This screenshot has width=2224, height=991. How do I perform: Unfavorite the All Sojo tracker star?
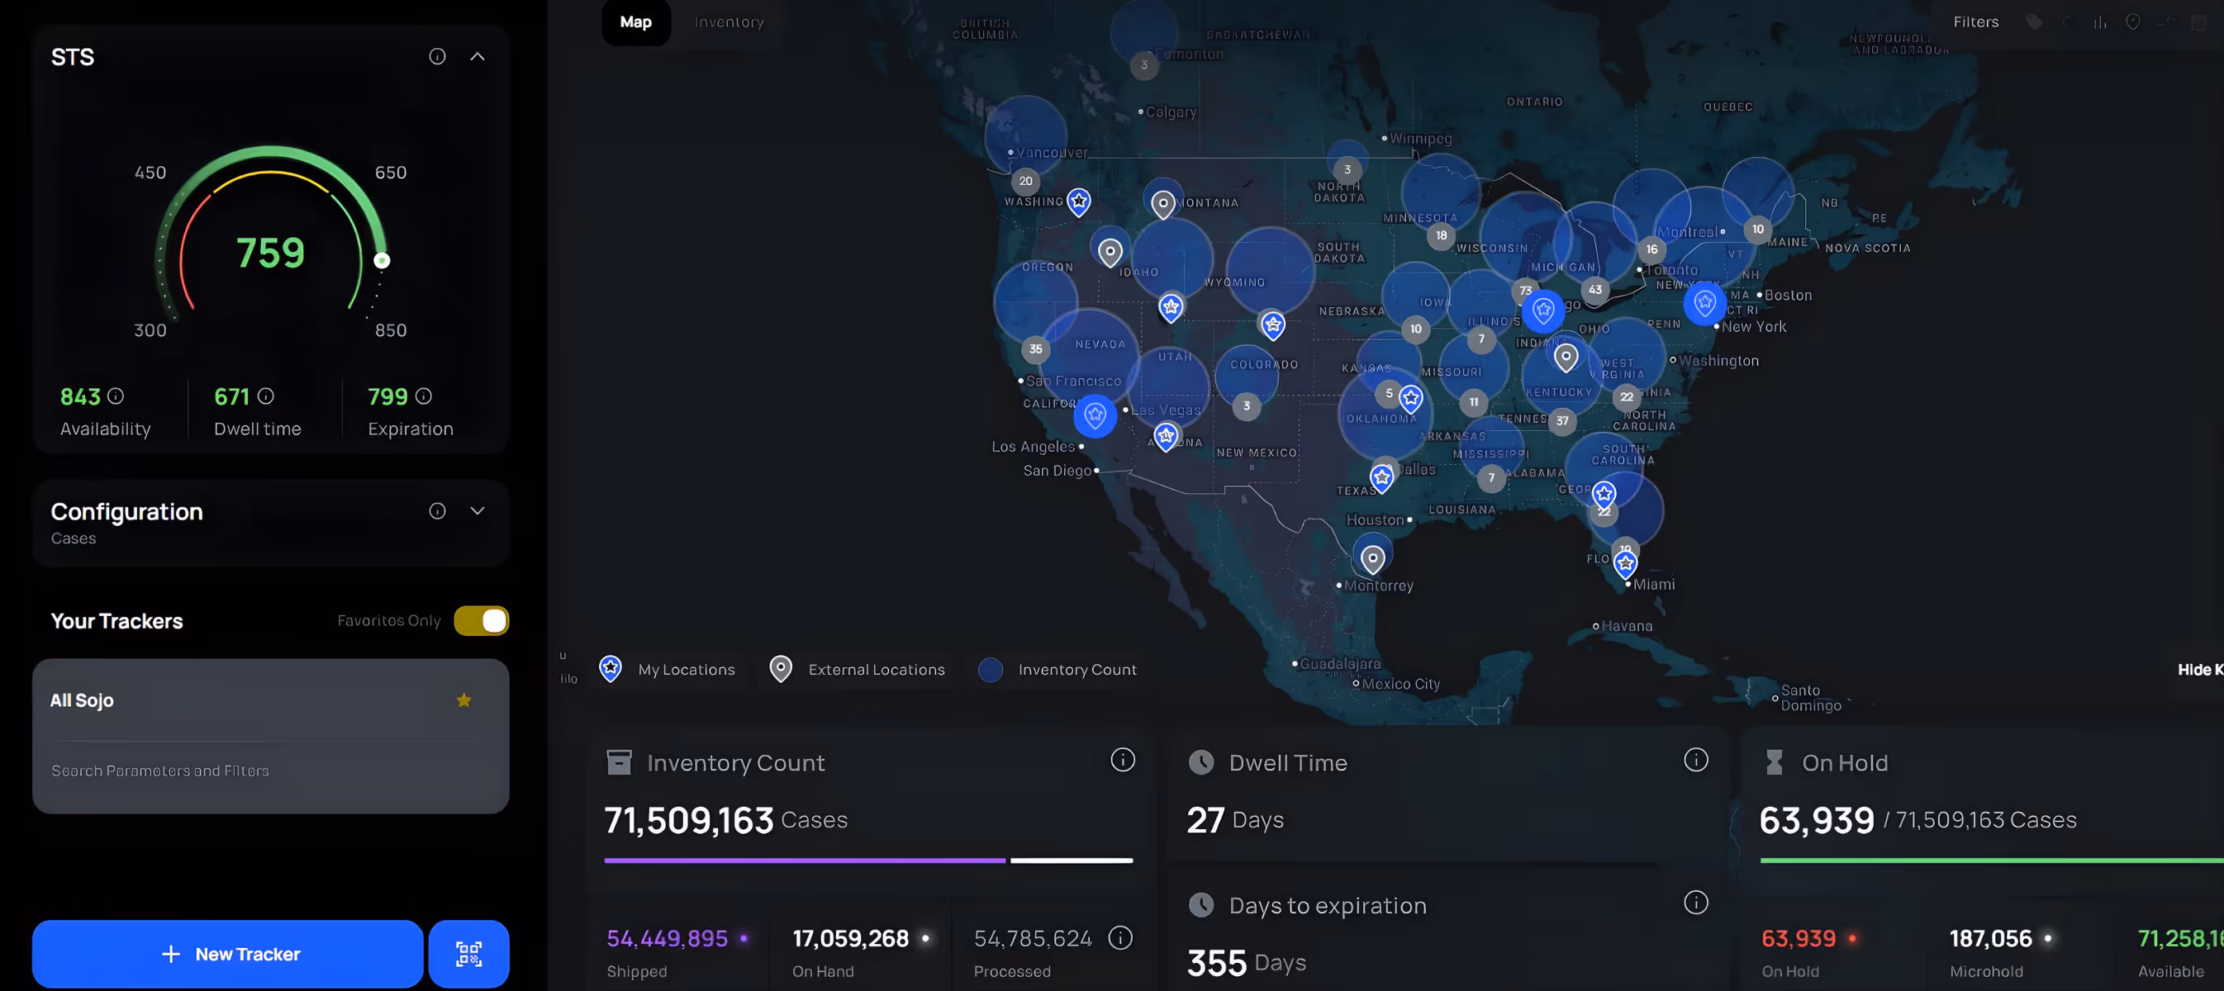pyautogui.click(x=463, y=700)
